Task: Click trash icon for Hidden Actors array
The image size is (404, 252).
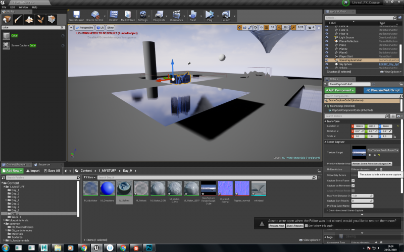Action: pyautogui.click(x=381, y=169)
